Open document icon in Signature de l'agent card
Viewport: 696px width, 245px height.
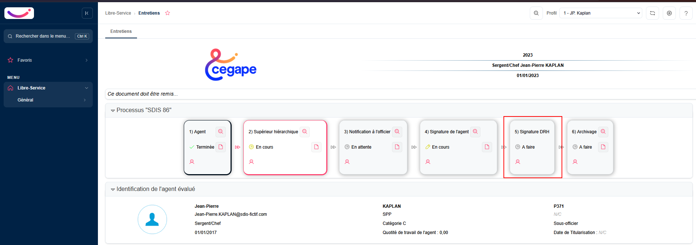487,147
